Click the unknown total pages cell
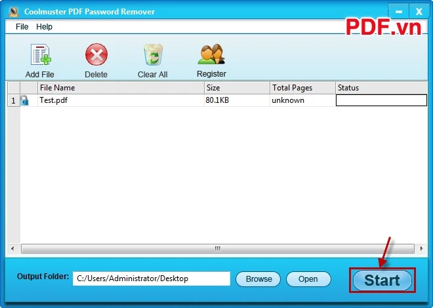Viewport: 433px width, 308px height. coord(302,100)
